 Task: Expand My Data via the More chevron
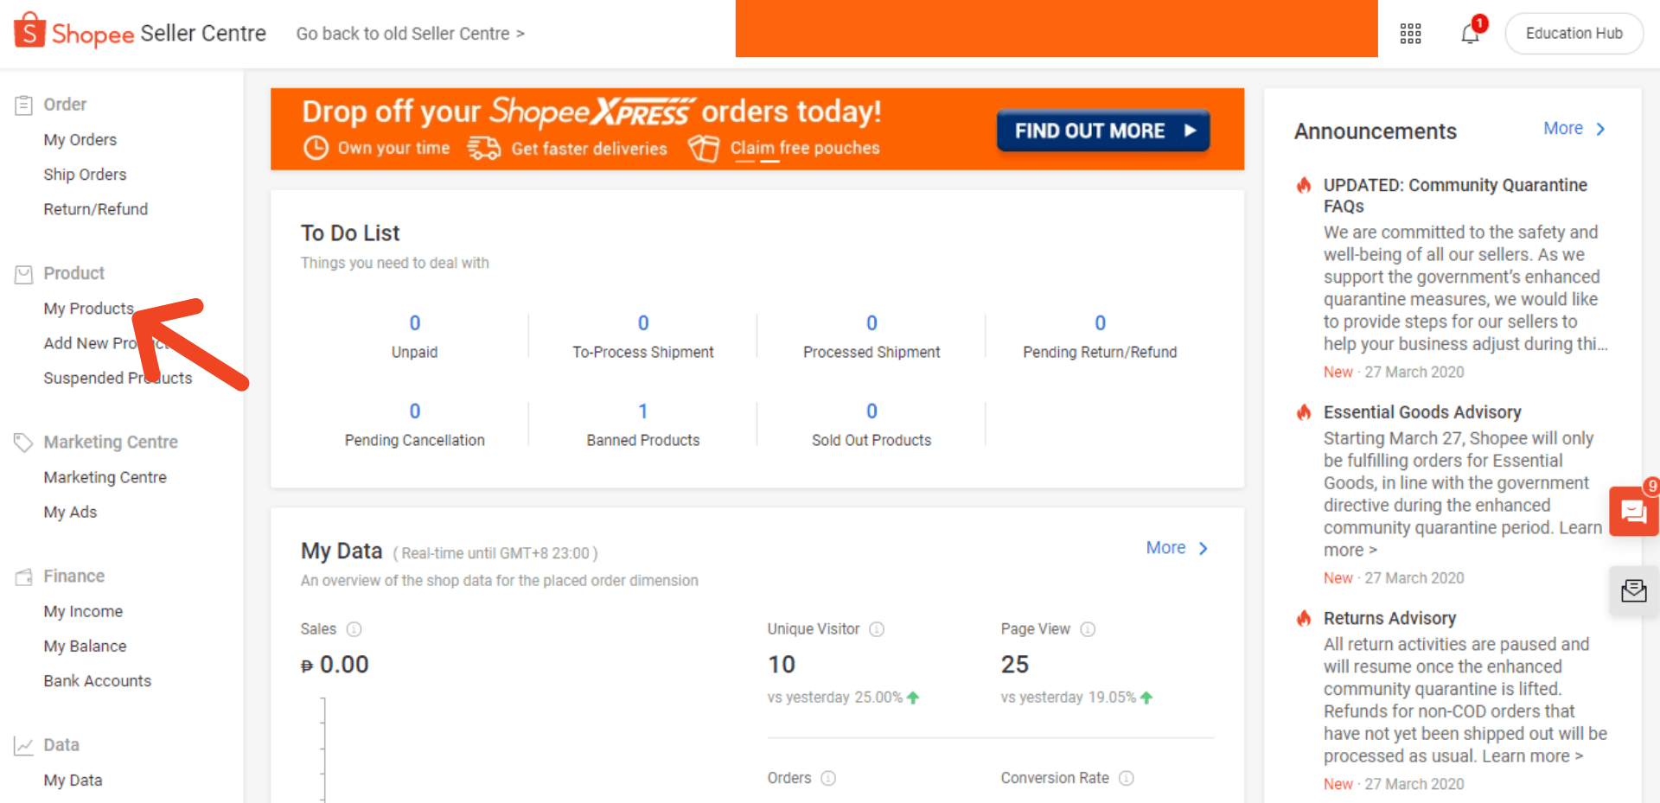pos(1203,548)
